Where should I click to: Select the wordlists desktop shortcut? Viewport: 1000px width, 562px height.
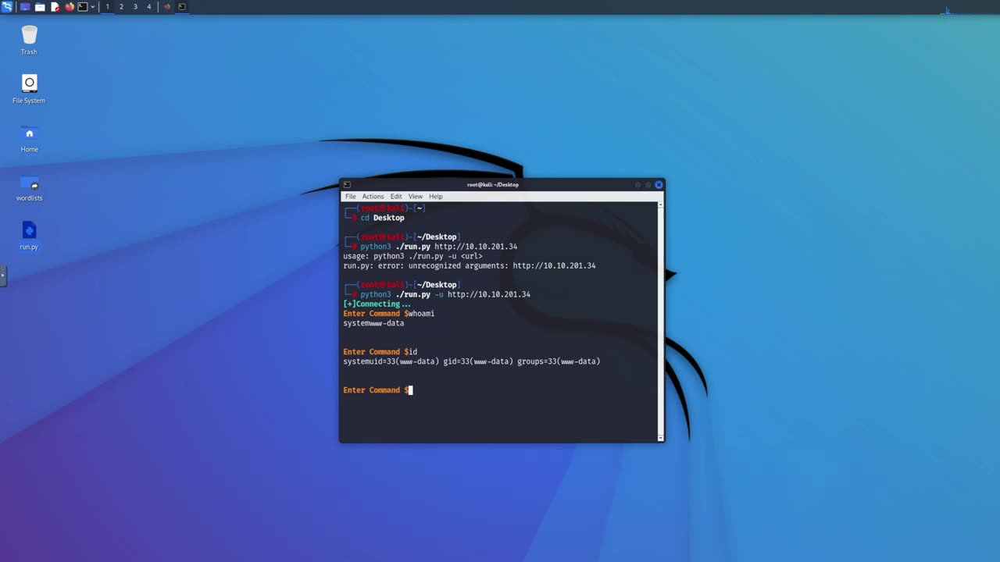click(x=29, y=187)
